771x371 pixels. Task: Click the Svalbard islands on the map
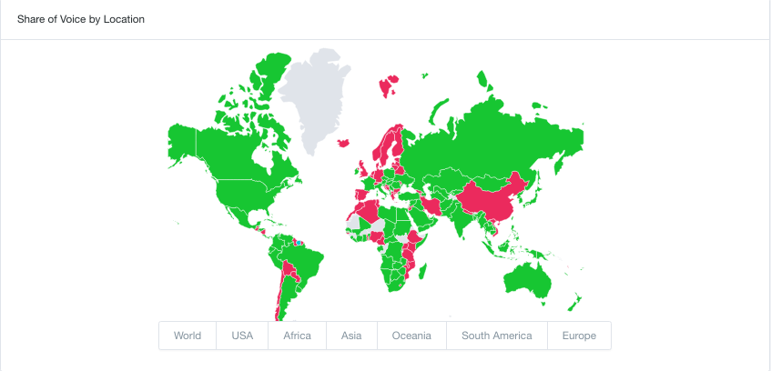click(x=389, y=85)
